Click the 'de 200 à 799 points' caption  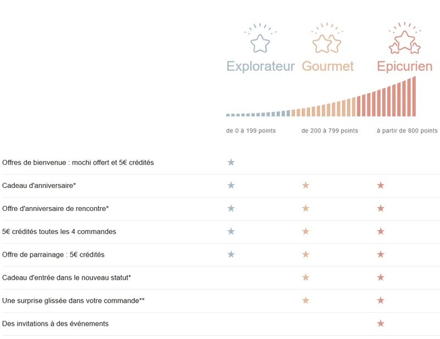pos(329,131)
